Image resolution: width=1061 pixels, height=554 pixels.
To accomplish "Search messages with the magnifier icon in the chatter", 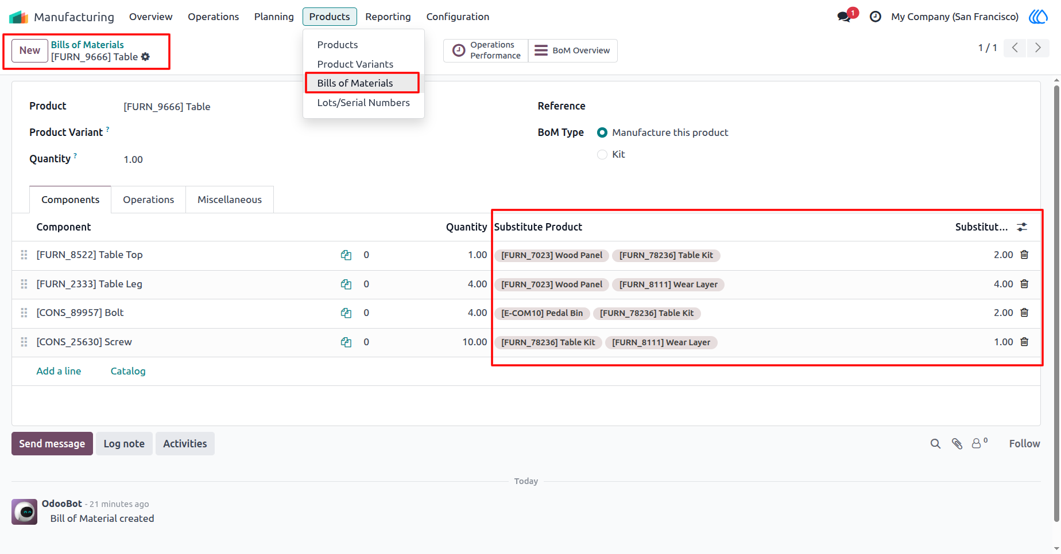I will pyautogui.click(x=935, y=444).
